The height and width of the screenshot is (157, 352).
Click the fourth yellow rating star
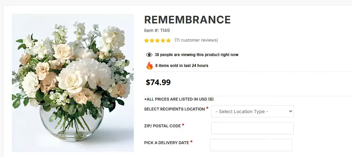(163, 41)
